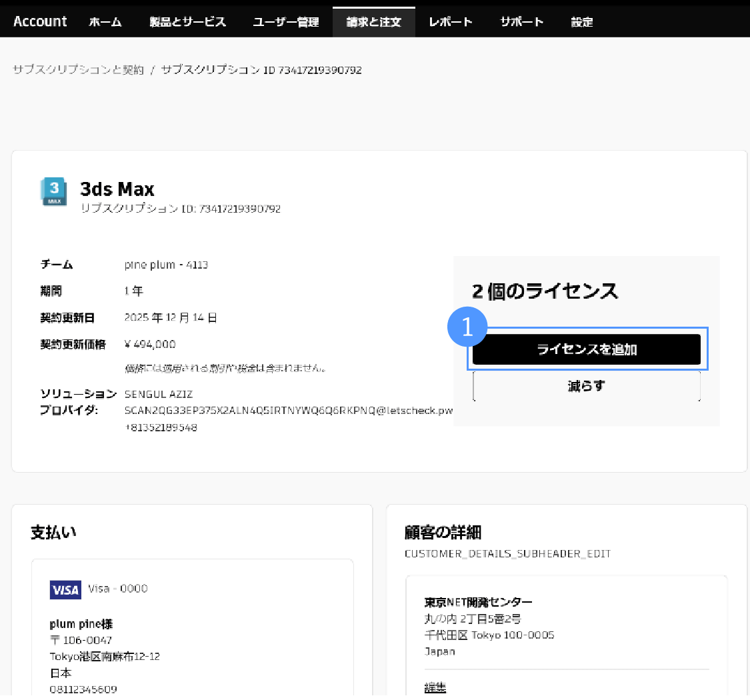Go to 製品とサービス in the navigation
The width and height of the screenshot is (750, 696).
(187, 22)
